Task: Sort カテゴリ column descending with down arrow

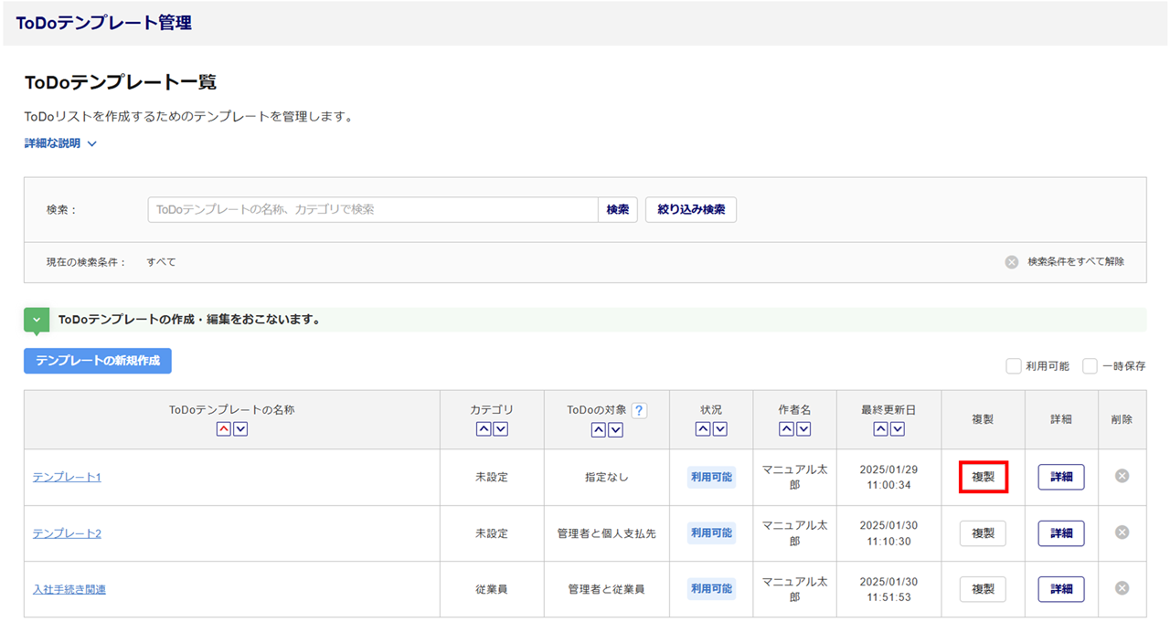Action: point(501,429)
